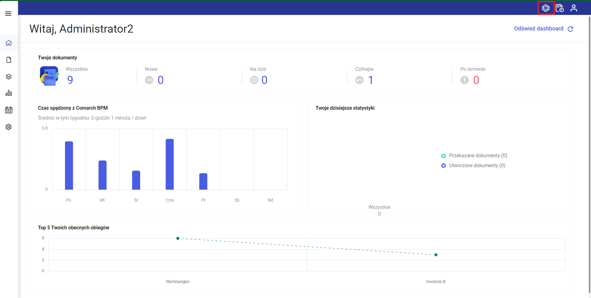Open the hamburger menu in the sidebar
591x298 pixels.
pos(8,13)
